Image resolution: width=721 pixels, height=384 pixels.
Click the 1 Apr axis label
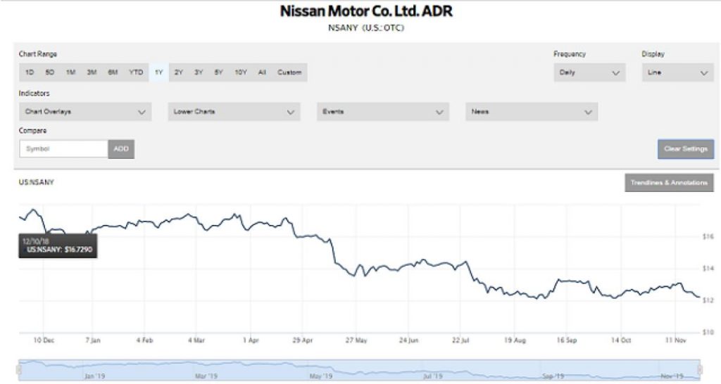point(251,340)
